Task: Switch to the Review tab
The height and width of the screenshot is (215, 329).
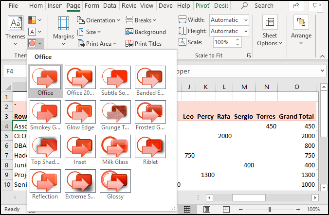Action: tap(128, 6)
